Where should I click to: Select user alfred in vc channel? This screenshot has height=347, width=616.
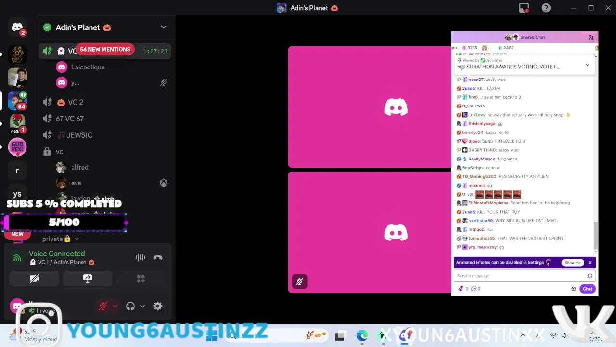click(79, 167)
